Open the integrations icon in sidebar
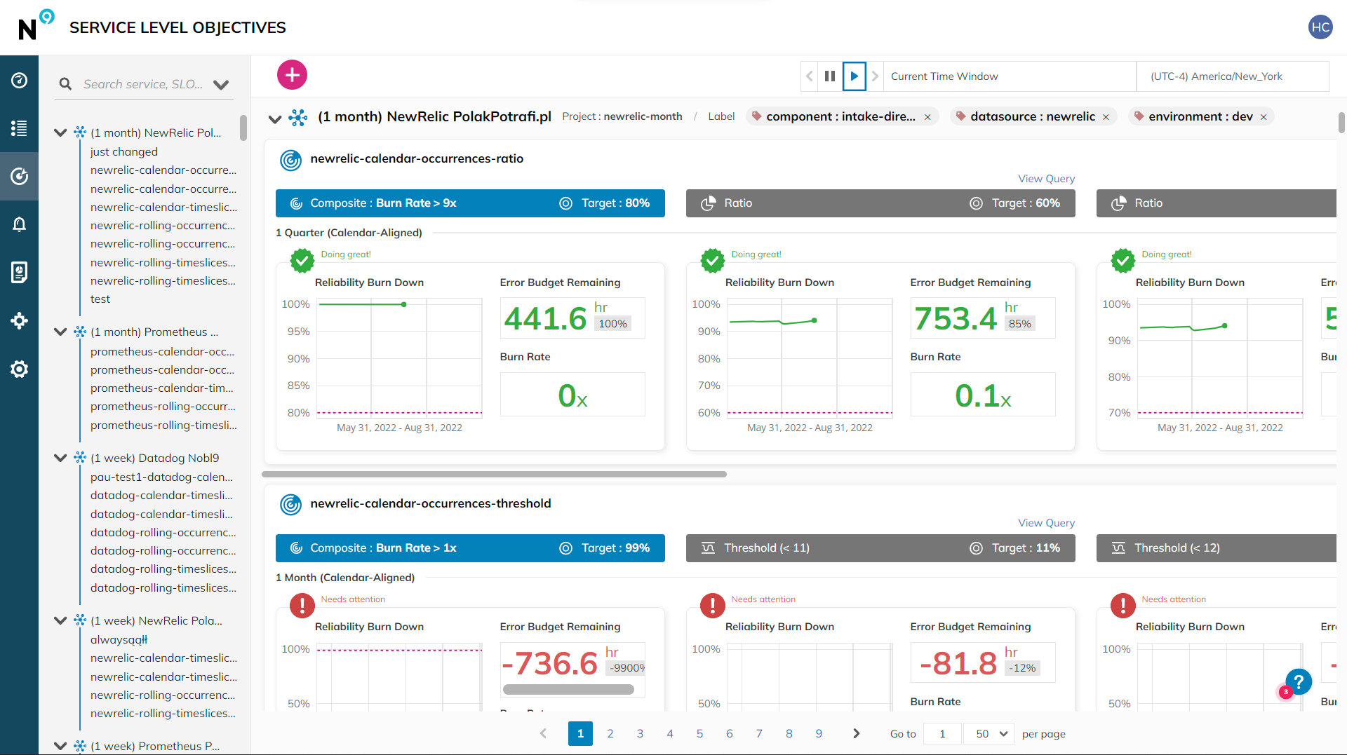The image size is (1347, 755). tap(19, 320)
